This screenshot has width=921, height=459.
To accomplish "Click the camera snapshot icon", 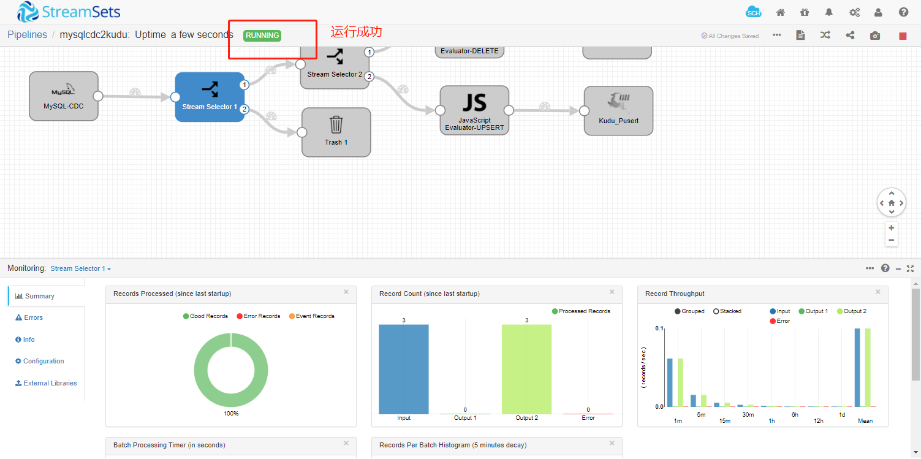I will point(875,36).
